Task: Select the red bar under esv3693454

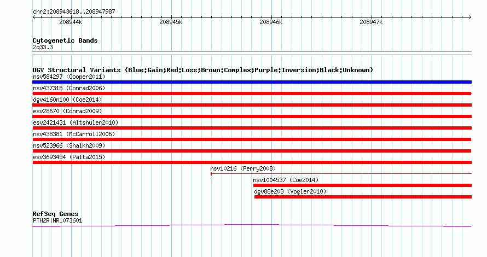Action: (x=252, y=162)
